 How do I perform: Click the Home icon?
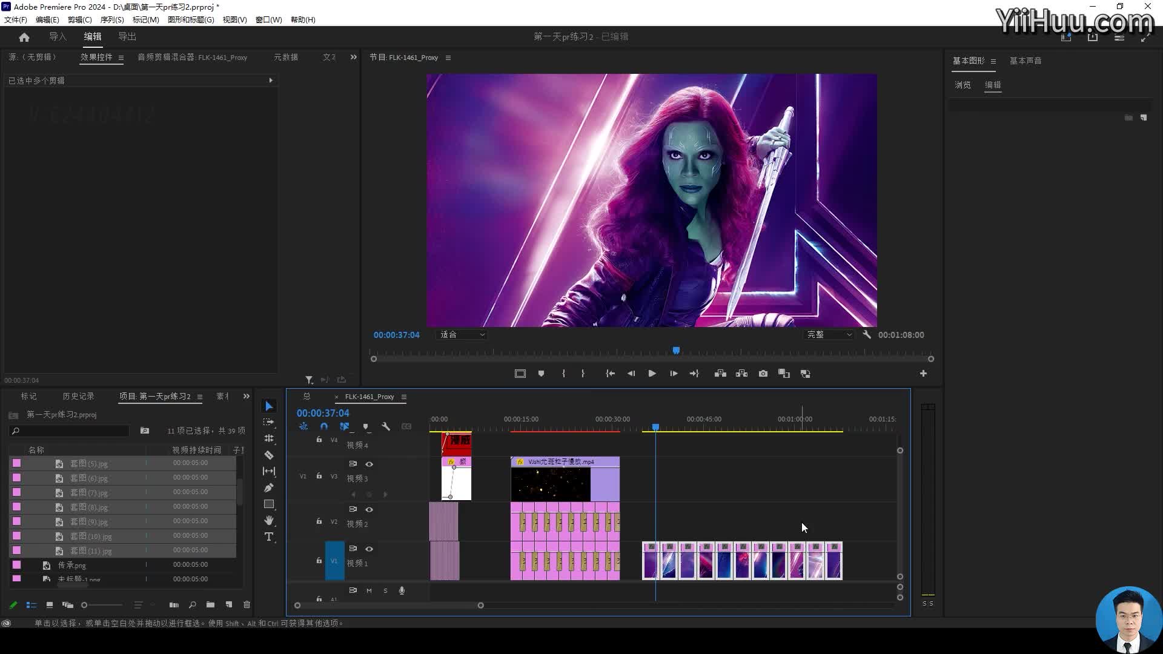(x=24, y=37)
